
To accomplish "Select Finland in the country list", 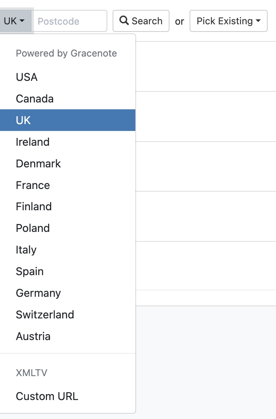I will [x=34, y=206].
